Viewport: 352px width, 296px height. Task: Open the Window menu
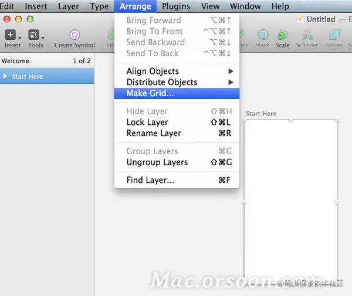245,6
